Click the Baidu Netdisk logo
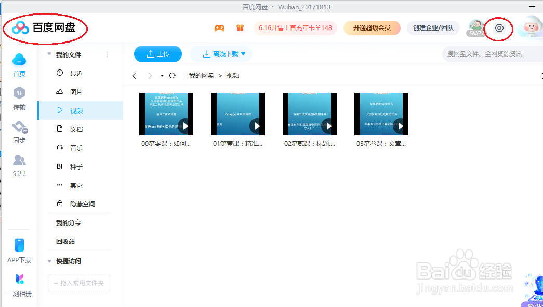The width and height of the screenshot is (543, 307). tap(44, 27)
